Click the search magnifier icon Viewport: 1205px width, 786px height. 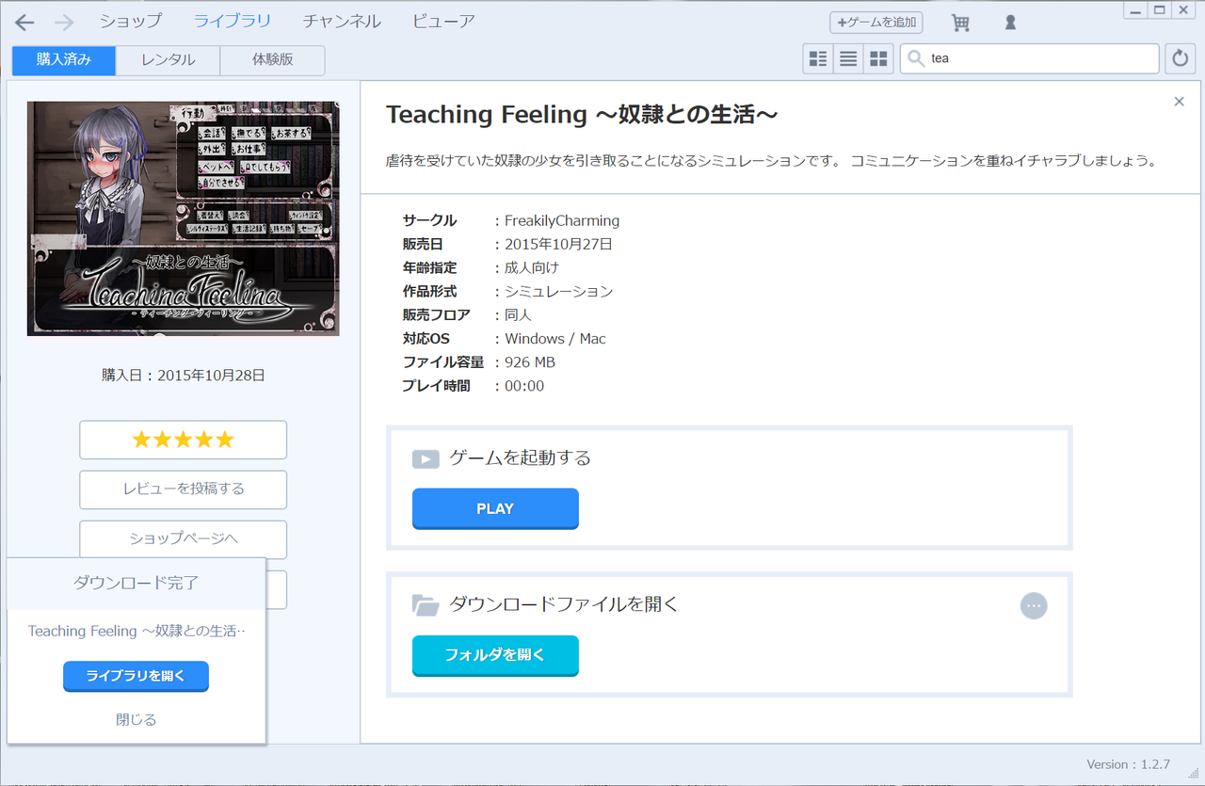tap(915, 58)
